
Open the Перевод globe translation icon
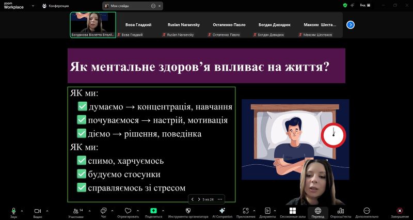318,211
